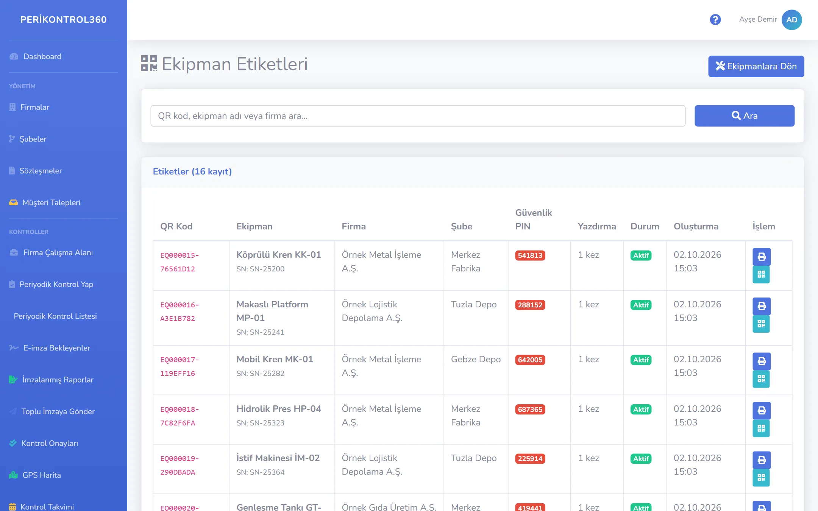Open Firma Çalışma Alanı

click(63, 252)
